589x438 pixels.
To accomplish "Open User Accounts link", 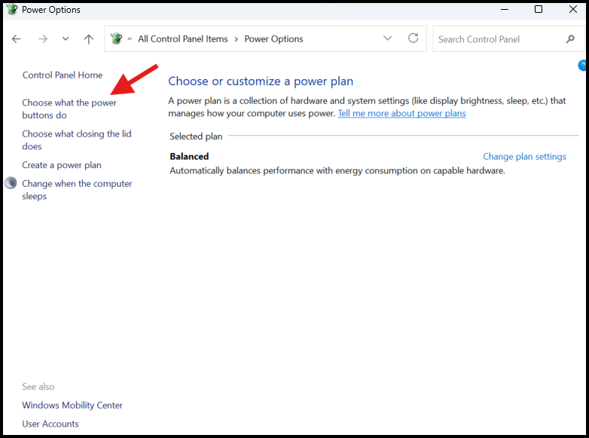I will 50,424.
